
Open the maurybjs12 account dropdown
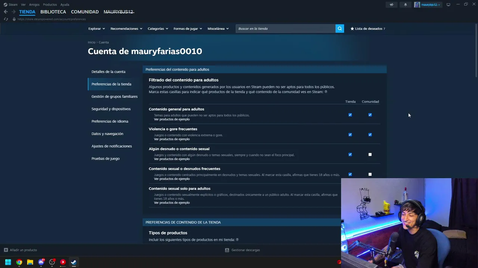(x=431, y=5)
